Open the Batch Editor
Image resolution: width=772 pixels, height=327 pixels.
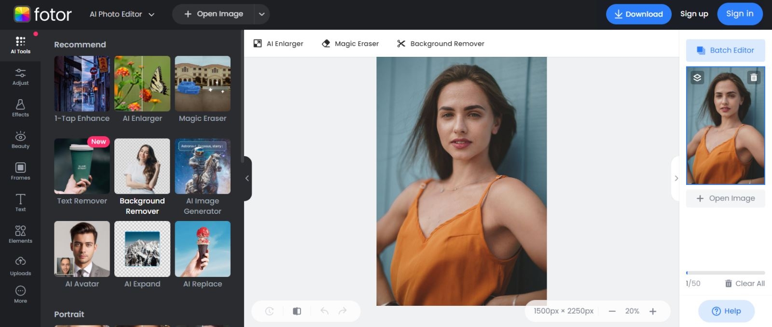pyautogui.click(x=725, y=50)
